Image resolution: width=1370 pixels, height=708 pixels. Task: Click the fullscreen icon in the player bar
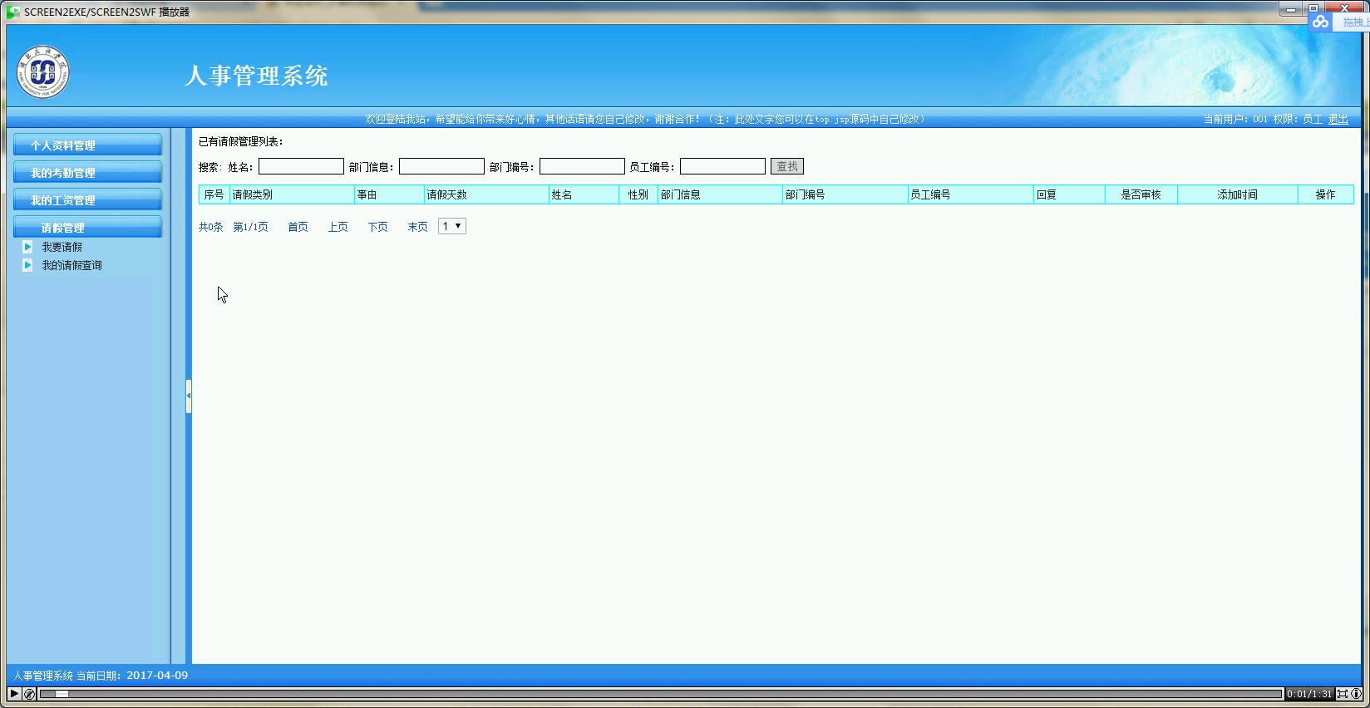1342,693
